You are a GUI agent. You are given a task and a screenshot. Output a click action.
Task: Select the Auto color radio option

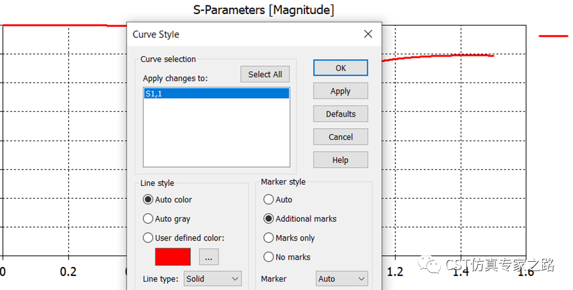(x=167, y=199)
